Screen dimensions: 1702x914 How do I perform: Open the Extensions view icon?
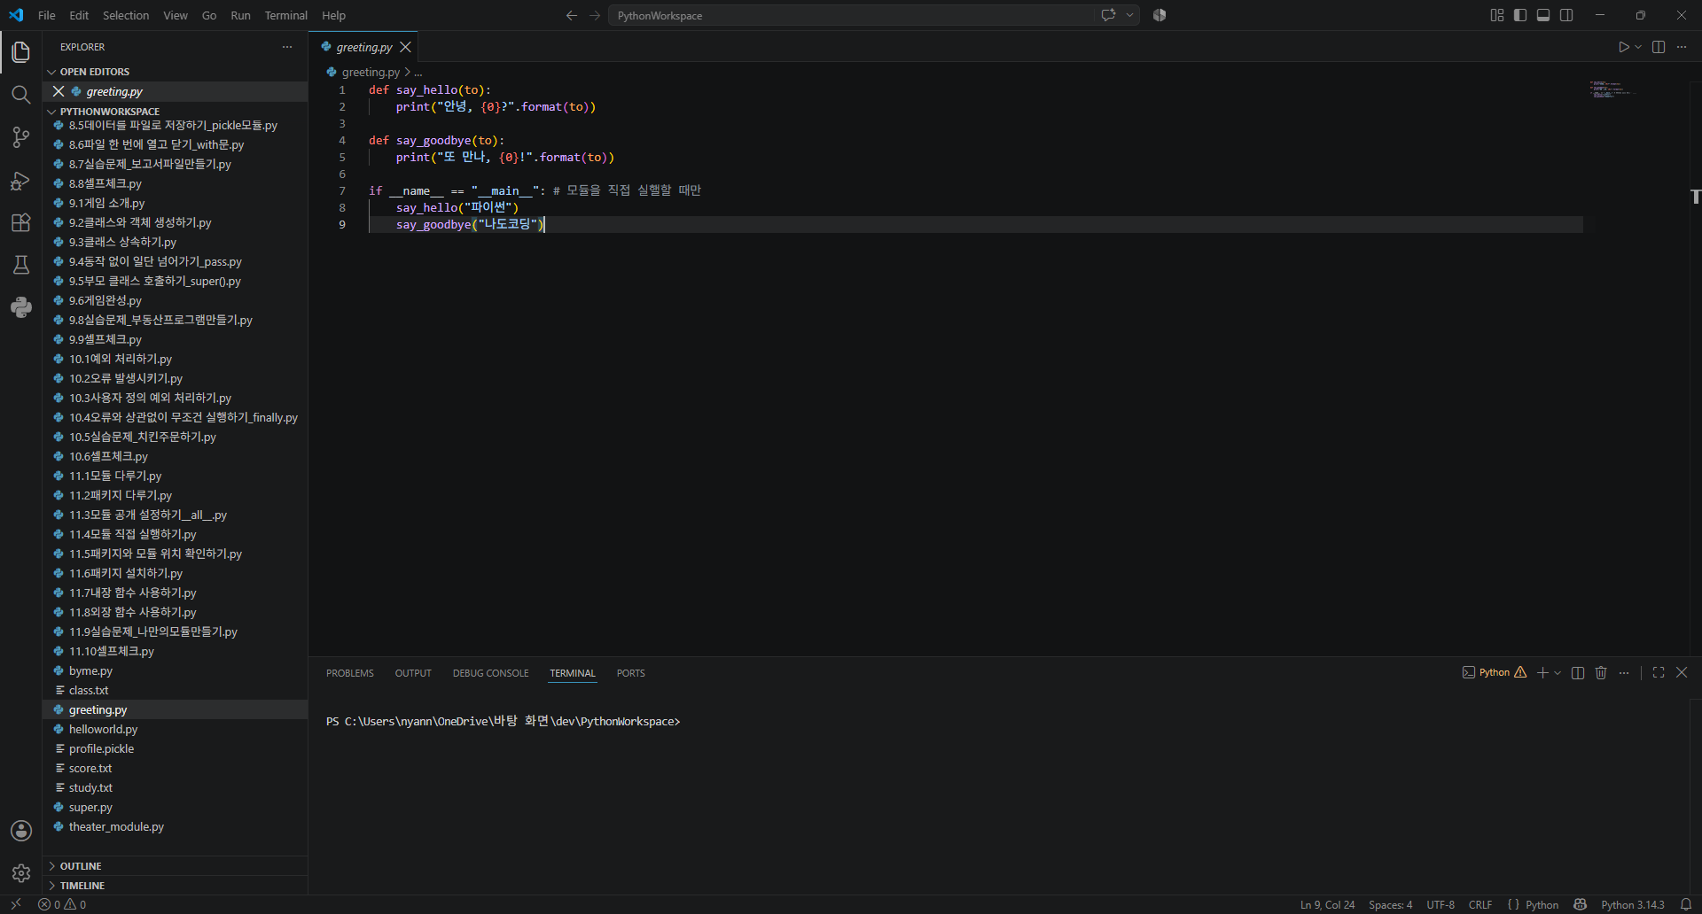pos(21,222)
